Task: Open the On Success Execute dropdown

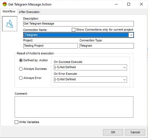Action: coord(90,67)
